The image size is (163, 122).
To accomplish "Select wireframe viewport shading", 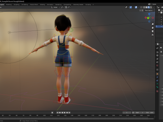I will (144, 7).
